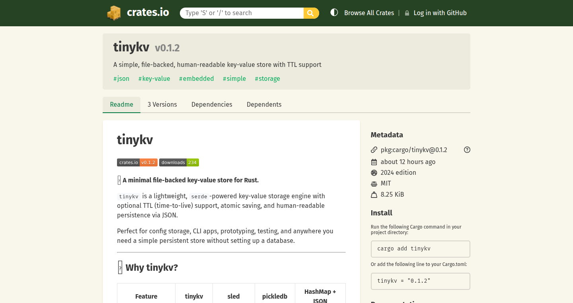
Task: Focus the crate search input field
Action: click(x=242, y=13)
